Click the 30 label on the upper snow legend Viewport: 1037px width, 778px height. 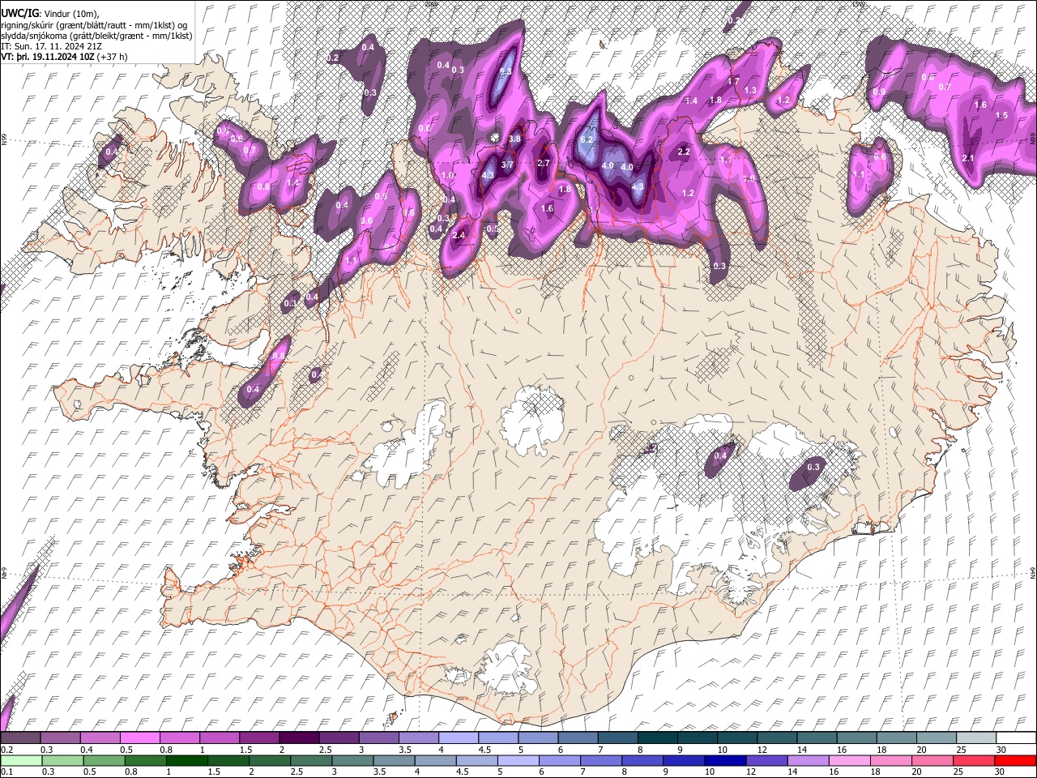(x=1001, y=750)
